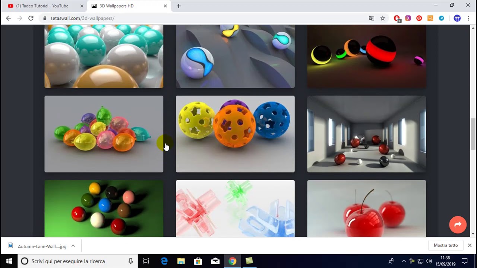This screenshot has width=477, height=268.
Task: Reload the page with the refresh icon
Action: point(31,18)
